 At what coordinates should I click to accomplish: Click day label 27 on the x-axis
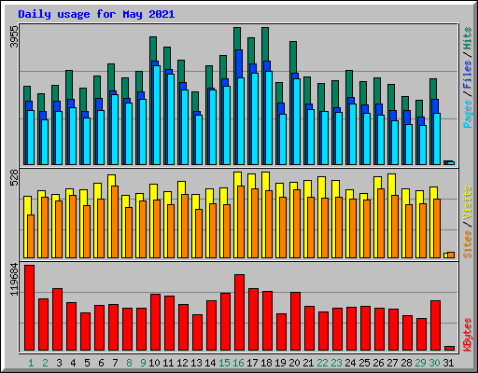(x=392, y=363)
